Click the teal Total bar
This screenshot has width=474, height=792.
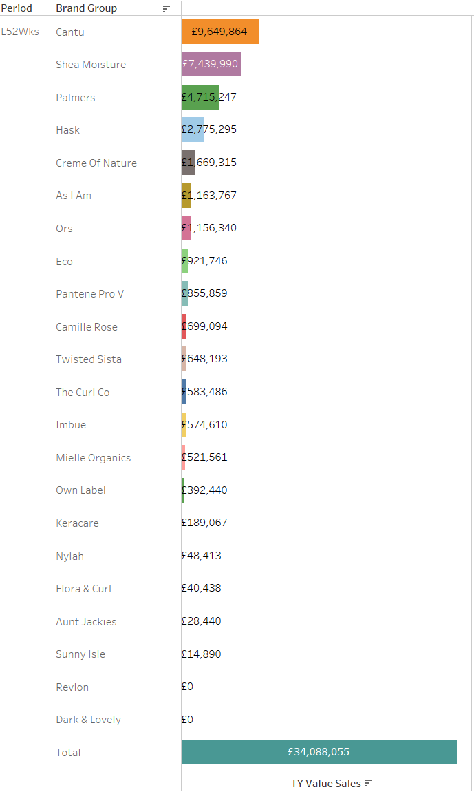click(x=319, y=752)
